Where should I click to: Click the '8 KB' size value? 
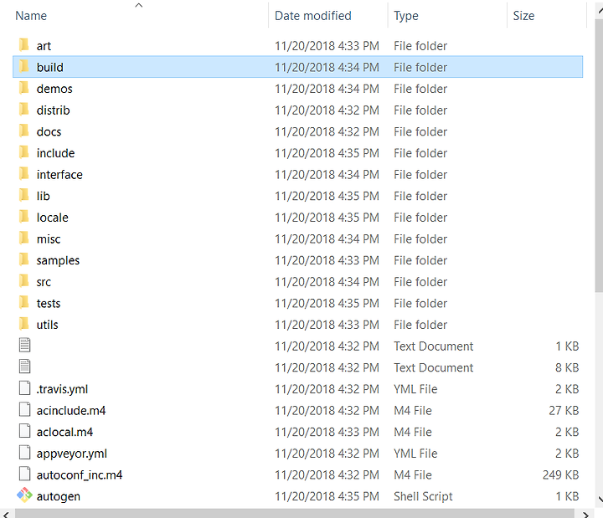tap(567, 367)
